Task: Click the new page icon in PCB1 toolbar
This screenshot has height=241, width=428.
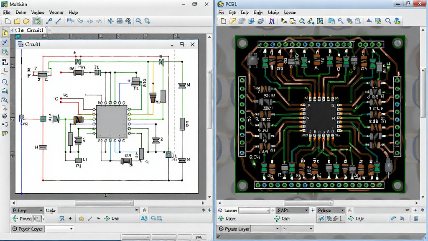Action: pos(223,21)
